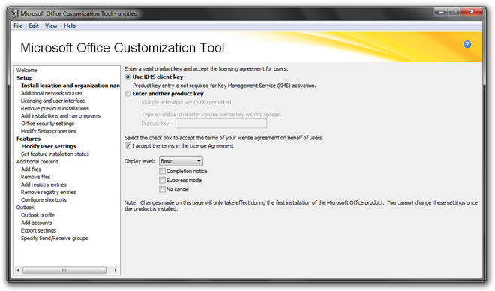Open the Add accounts page
Viewport: 495px width, 291px height.
coord(37,223)
